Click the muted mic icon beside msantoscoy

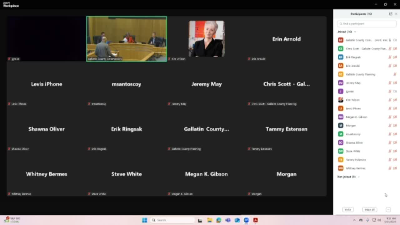390,134
